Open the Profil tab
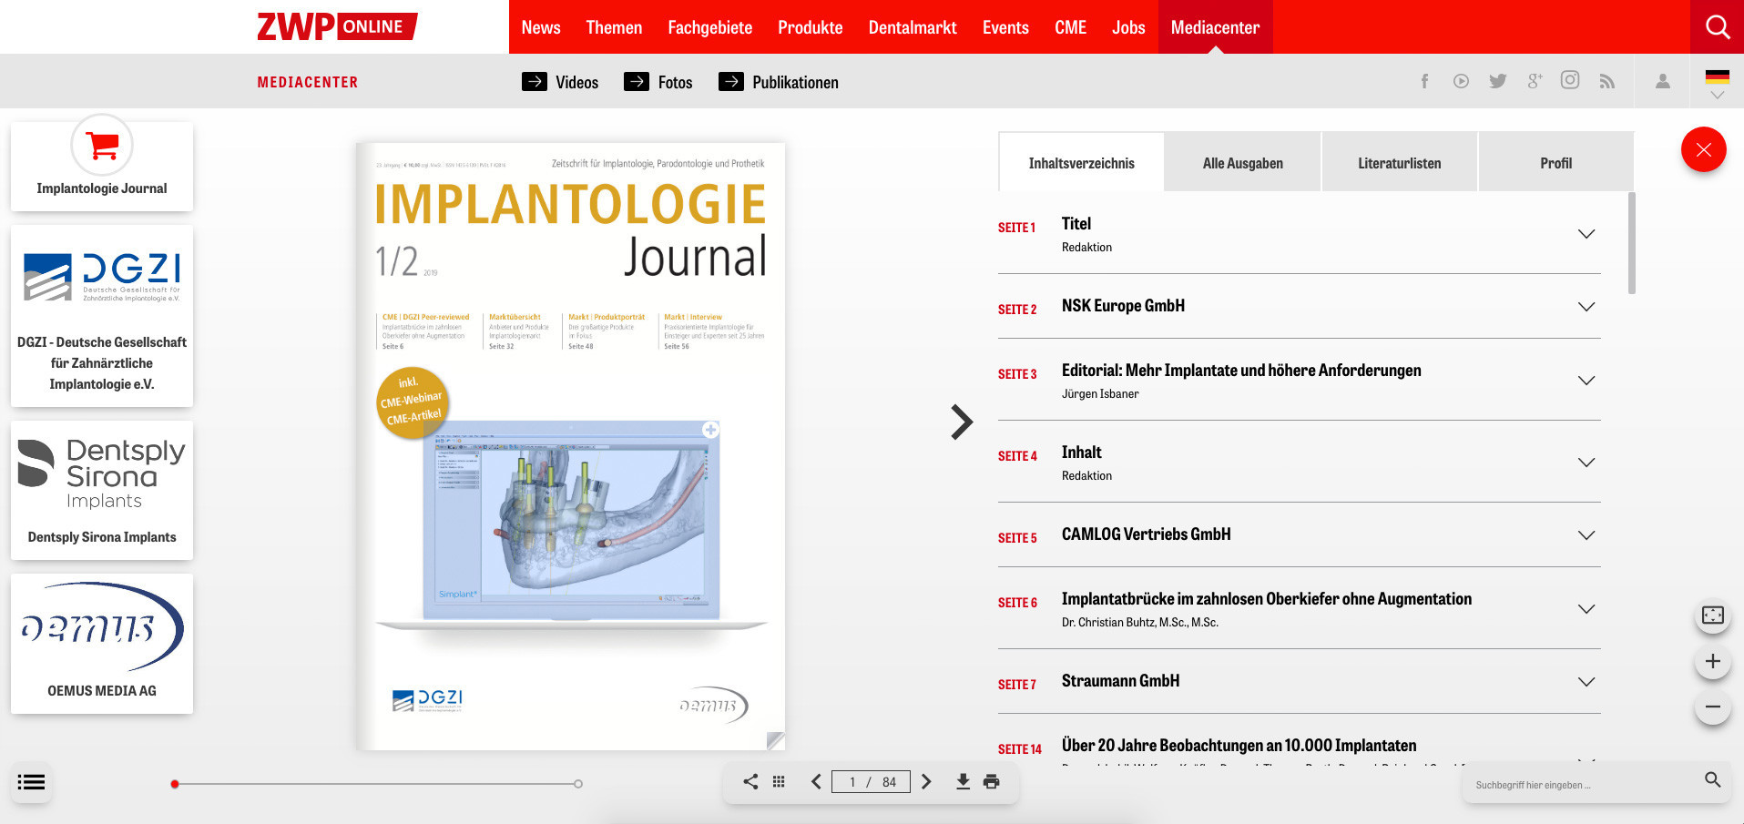Viewport: 1744px width, 824px height. pos(1555,163)
